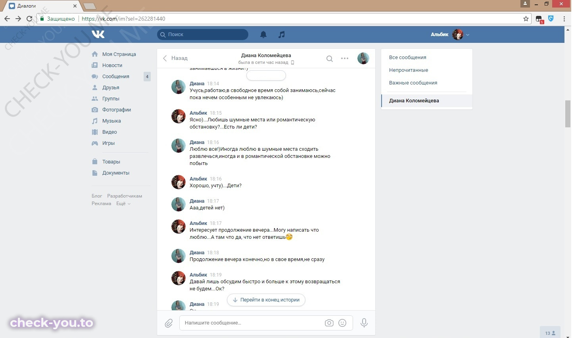Image resolution: width=572 pixels, height=338 pixels.
Task: Go back in browser history
Action: (7, 19)
